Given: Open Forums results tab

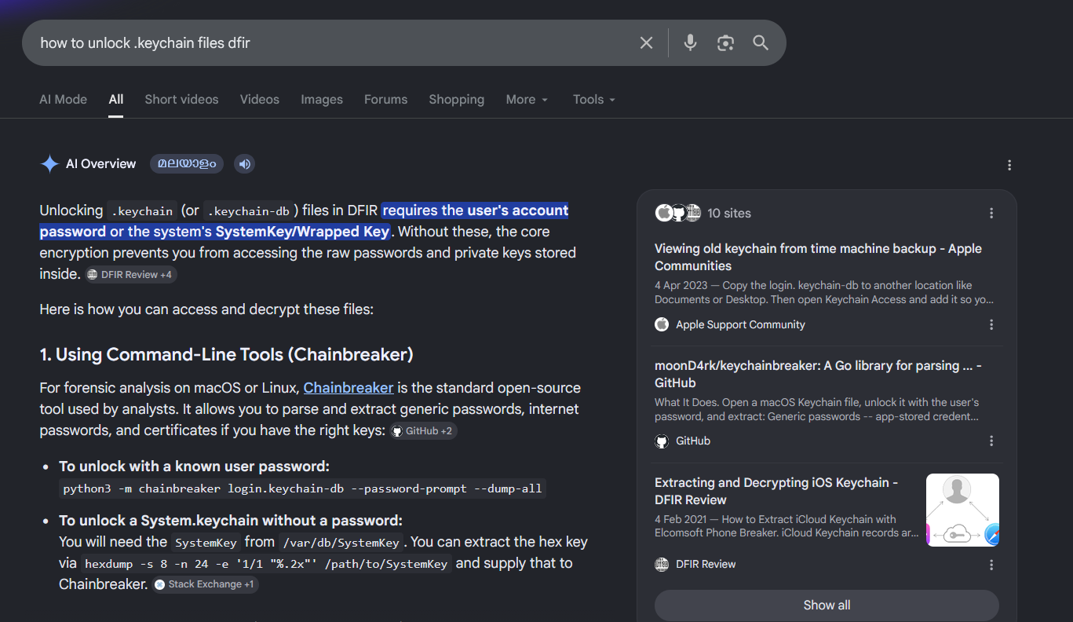Looking at the screenshot, I should point(385,100).
